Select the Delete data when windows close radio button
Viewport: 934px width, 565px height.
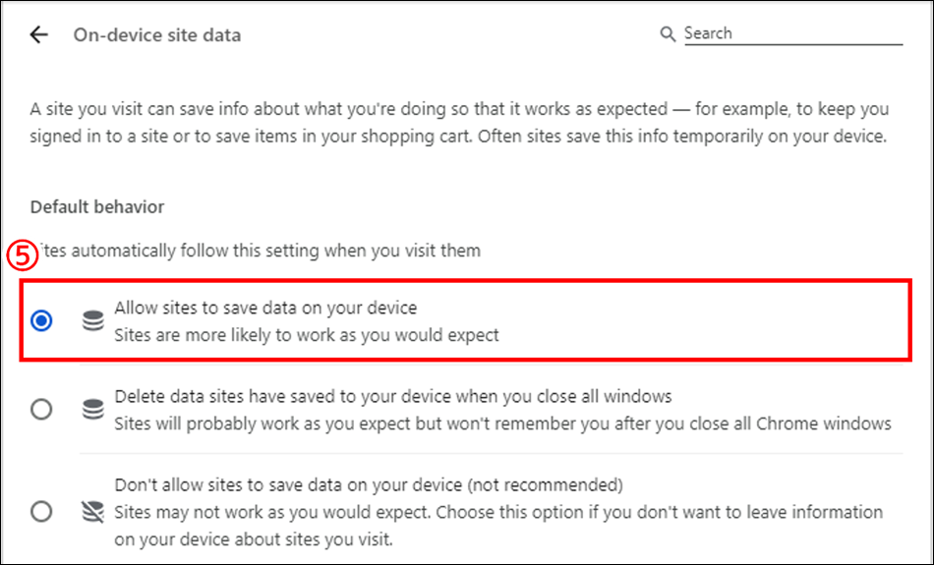(41, 410)
